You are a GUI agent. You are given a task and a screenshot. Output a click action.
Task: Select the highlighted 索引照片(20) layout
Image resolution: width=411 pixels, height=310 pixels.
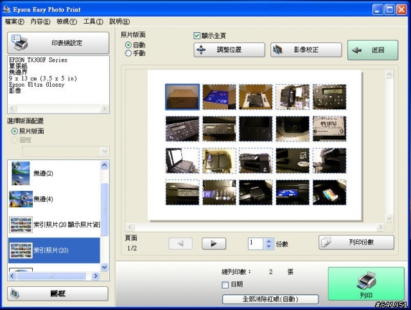click(x=54, y=250)
